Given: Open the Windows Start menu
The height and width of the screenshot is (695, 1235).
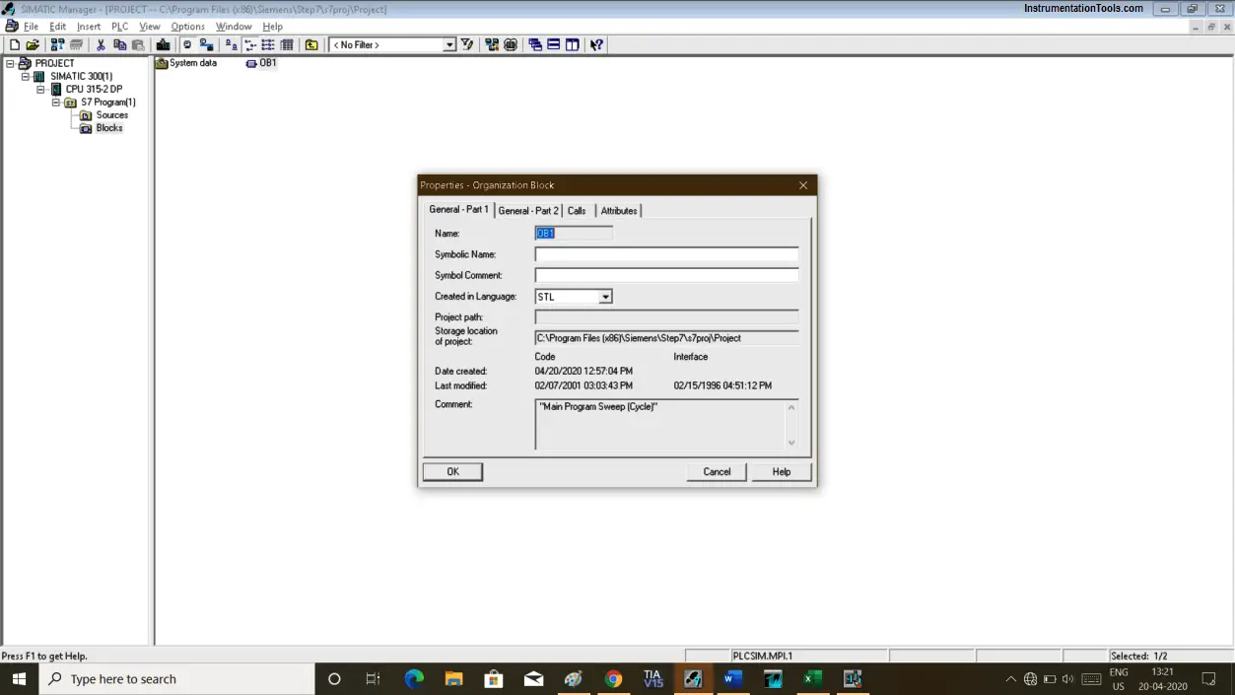Looking at the screenshot, I should pyautogui.click(x=19, y=678).
